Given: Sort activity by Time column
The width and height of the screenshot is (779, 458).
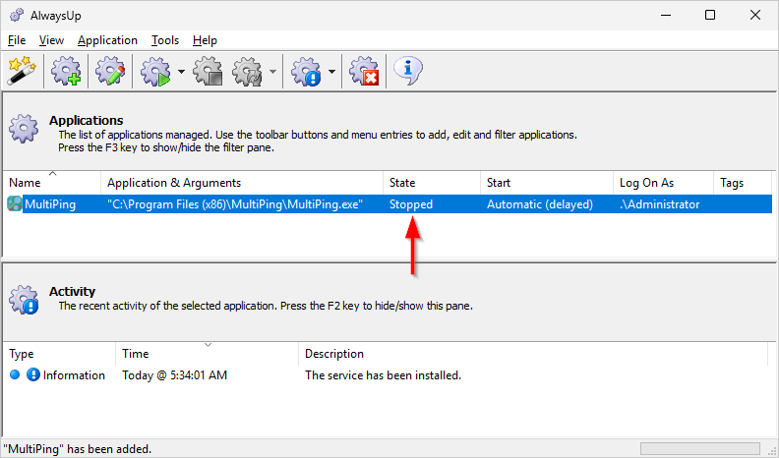Looking at the screenshot, I should click(207, 353).
